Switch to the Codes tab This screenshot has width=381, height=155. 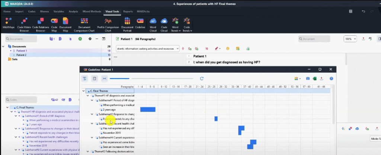pyautogui.click(x=32, y=12)
